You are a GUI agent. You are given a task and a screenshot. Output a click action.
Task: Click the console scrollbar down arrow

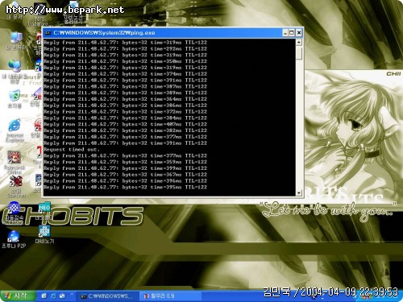[x=299, y=192]
